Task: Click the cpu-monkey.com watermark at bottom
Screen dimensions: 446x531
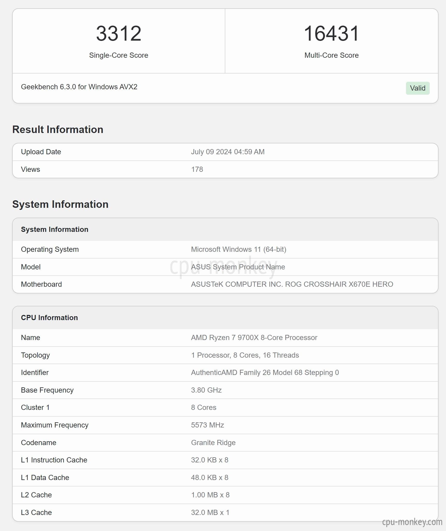Action: click(412, 522)
